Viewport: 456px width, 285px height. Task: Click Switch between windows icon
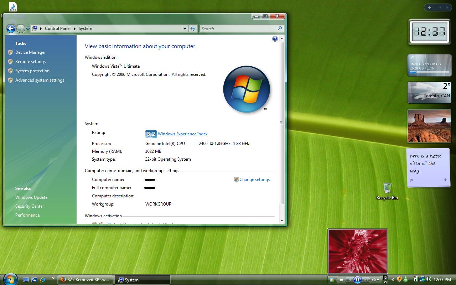(34, 280)
